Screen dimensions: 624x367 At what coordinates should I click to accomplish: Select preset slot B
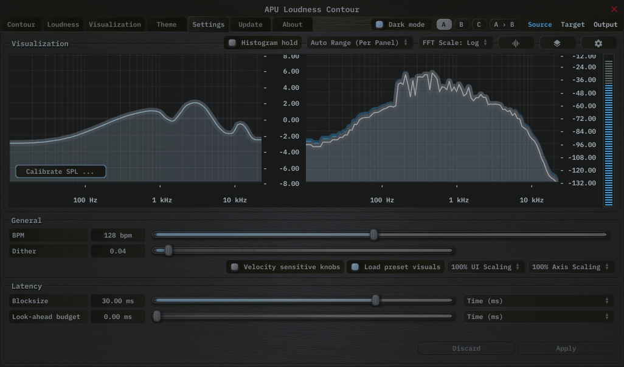(461, 25)
